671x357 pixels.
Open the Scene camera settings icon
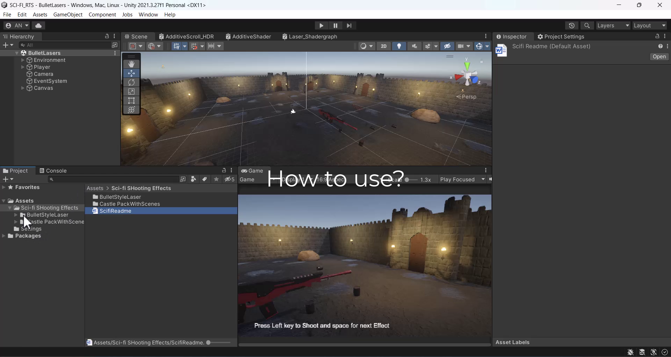pyautogui.click(x=461, y=46)
